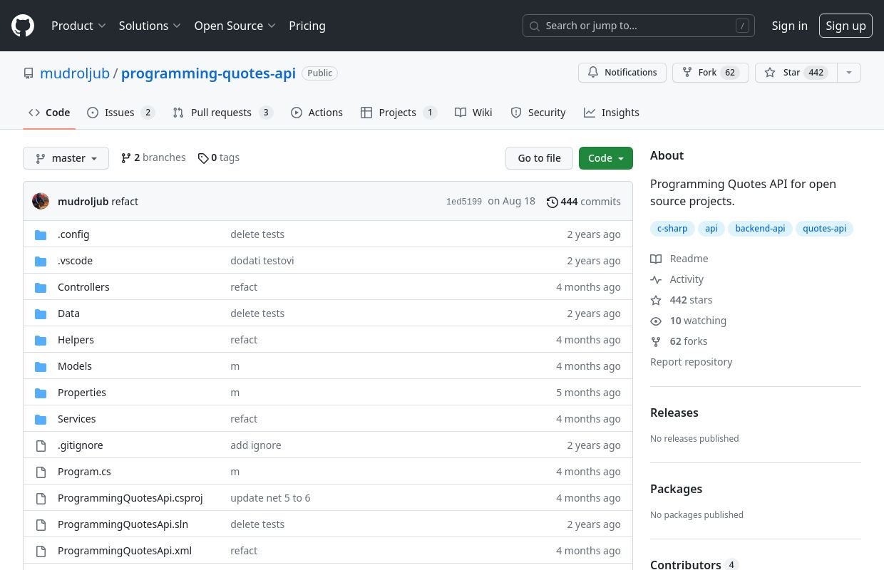This screenshot has height=570, width=884.
Task: Click the Sign in link
Action: (x=789, y=26)
